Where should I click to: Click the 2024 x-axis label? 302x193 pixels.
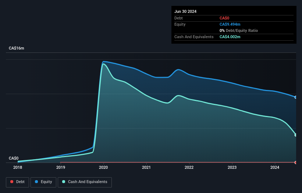click(275, 167)
